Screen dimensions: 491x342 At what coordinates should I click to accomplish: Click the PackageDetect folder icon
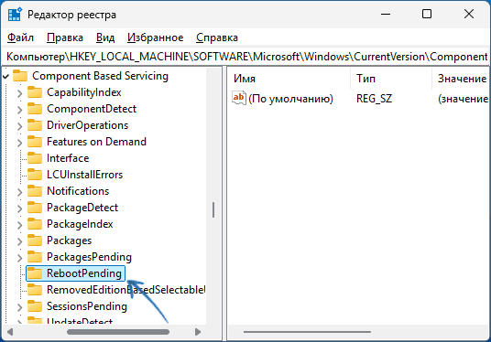(35, 208)
